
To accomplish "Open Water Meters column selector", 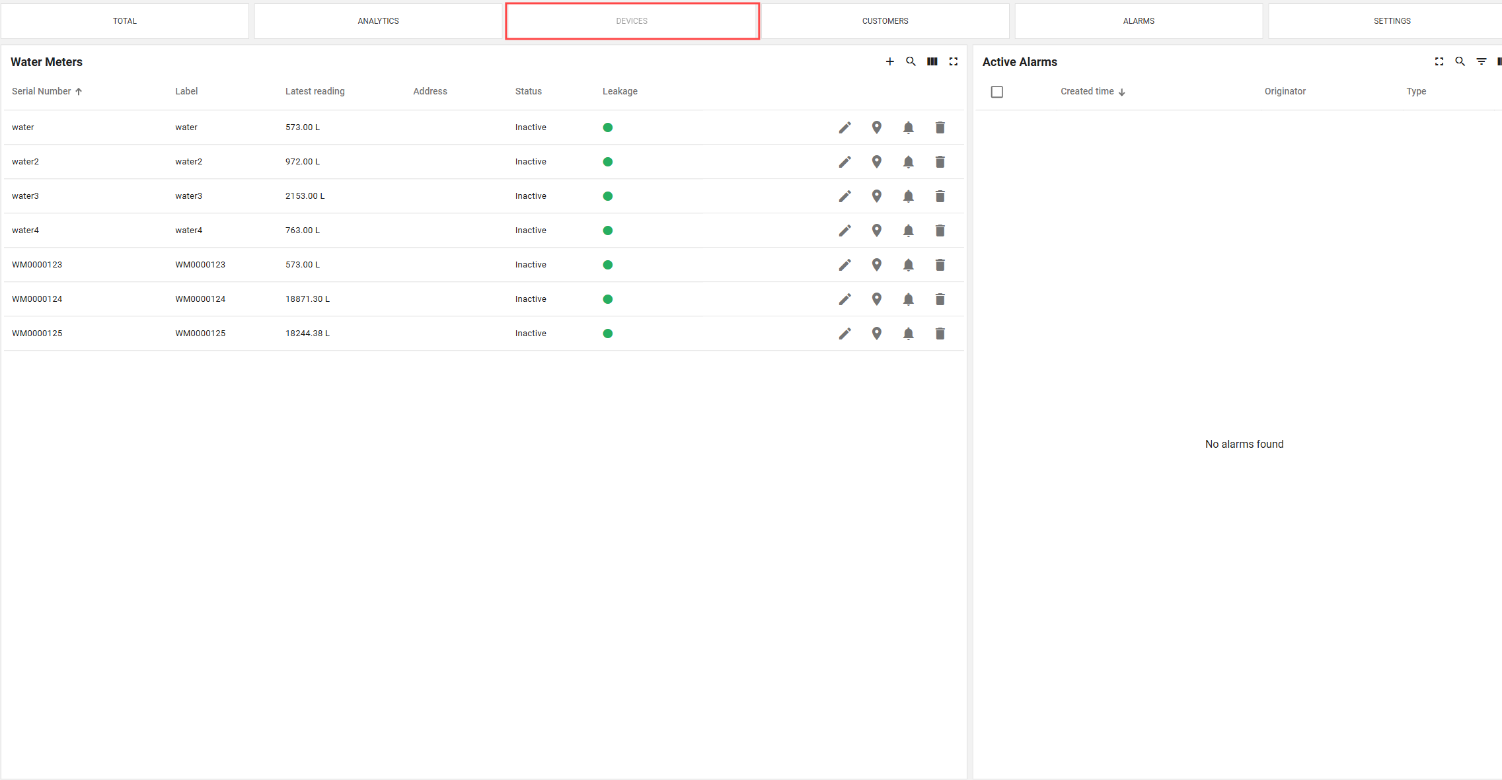I will (x=932, y=61).
